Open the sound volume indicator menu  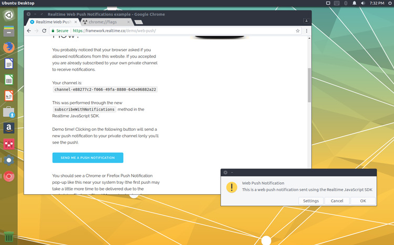click(363, 3)
